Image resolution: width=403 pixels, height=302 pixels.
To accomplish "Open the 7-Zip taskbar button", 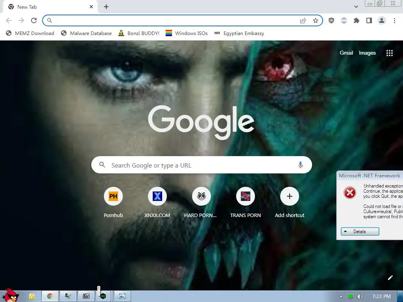I will [86, 296].
